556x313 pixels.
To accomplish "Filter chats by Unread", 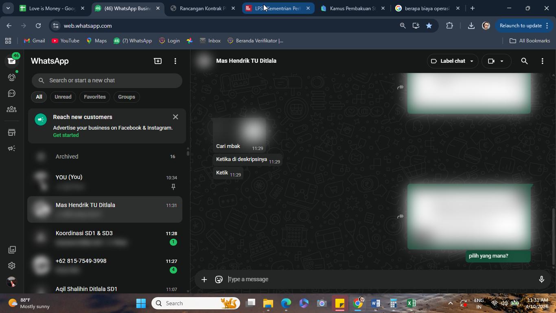I will click(x=63, y=97).
